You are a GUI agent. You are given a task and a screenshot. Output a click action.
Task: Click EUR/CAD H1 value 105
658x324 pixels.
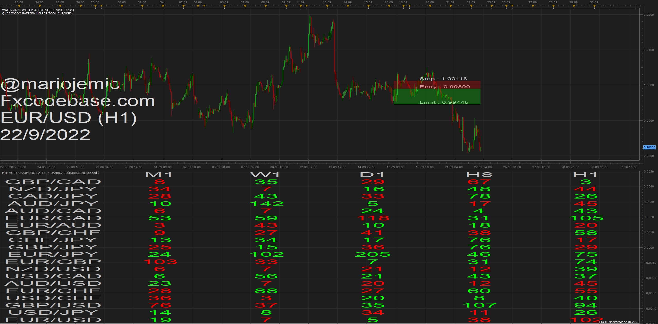point(586,218)
